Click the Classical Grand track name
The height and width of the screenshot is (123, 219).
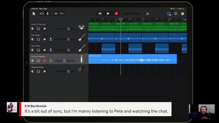click(x=38, y=67)
